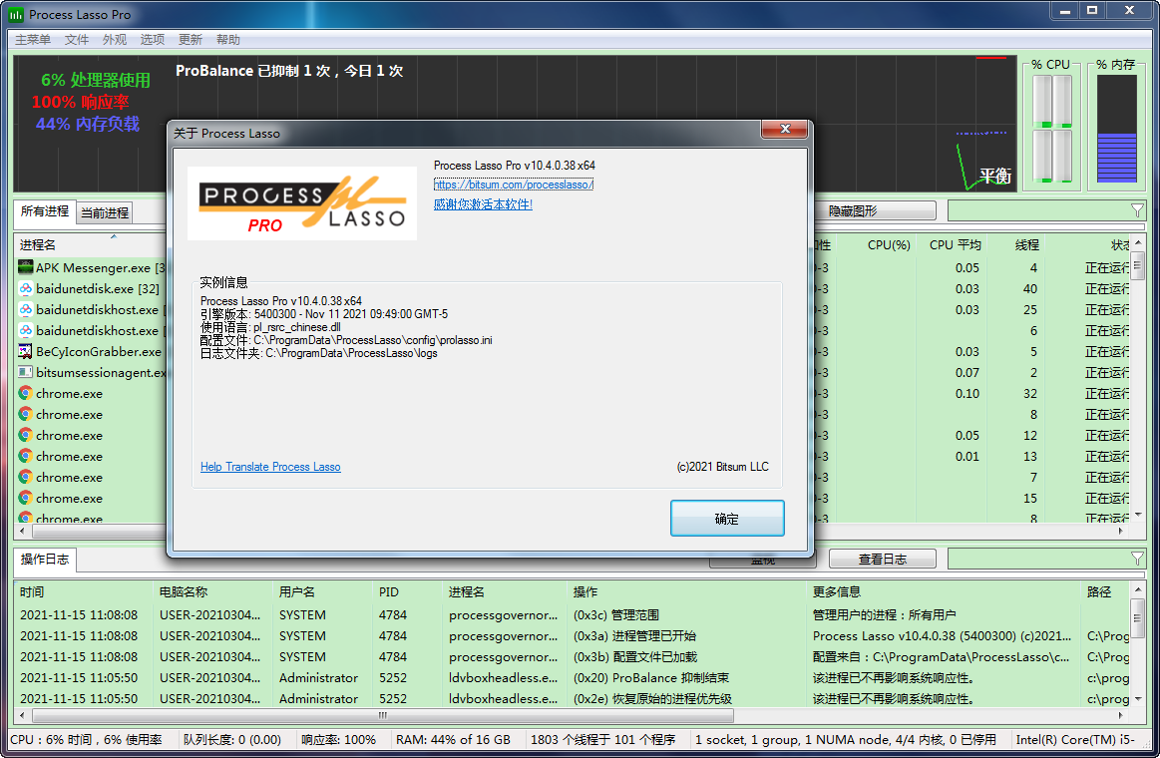Click the log horizontal scrollbar thumb

click(x=383, y=715)
